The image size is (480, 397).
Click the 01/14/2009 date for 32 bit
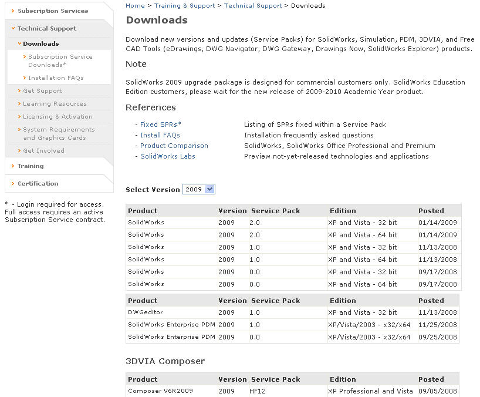click(x=437, y=223)
